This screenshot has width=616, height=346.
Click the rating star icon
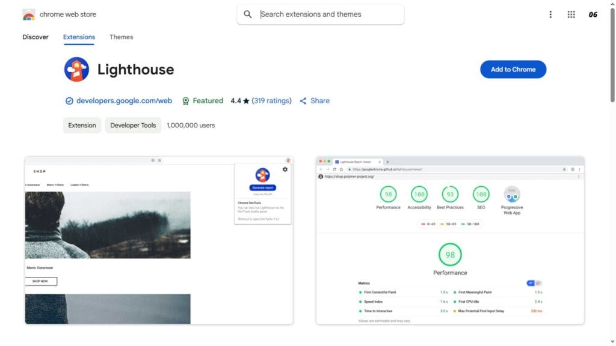tap(246, 101)
